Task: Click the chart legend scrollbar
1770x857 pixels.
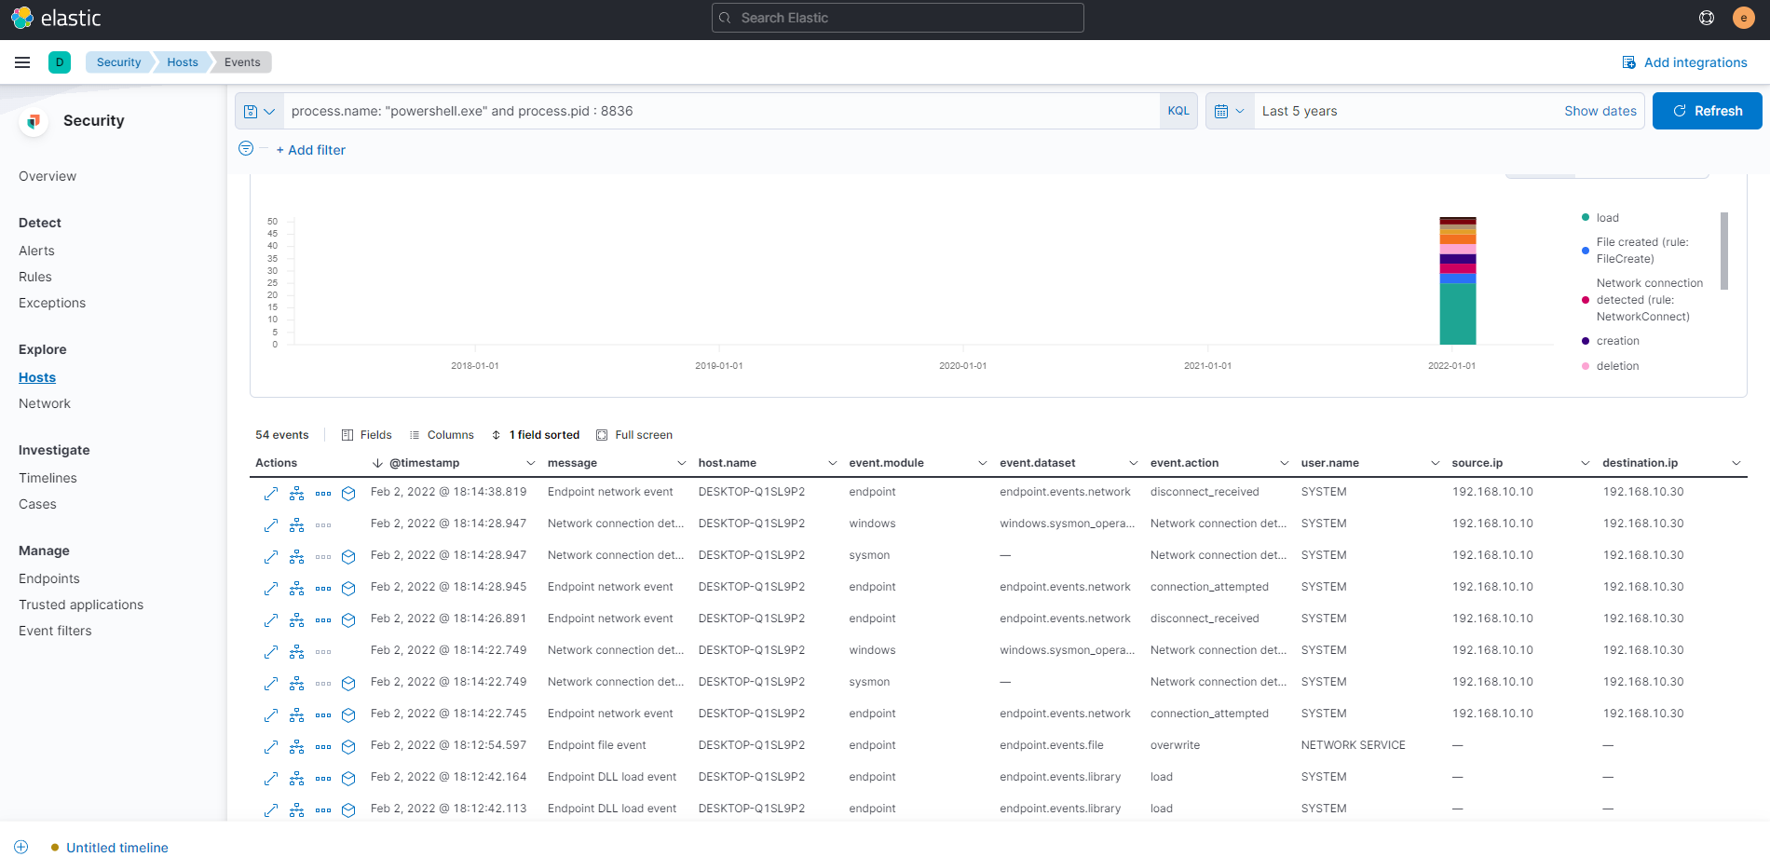Action: coord(1723,252)
